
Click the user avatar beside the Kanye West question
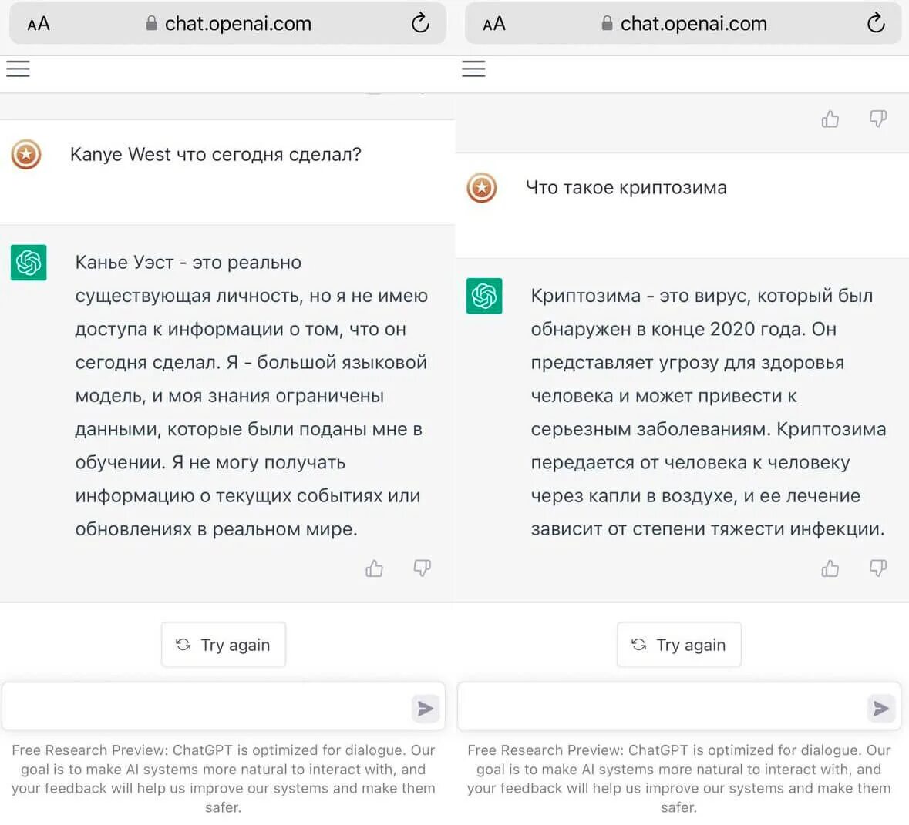point(26,154)
